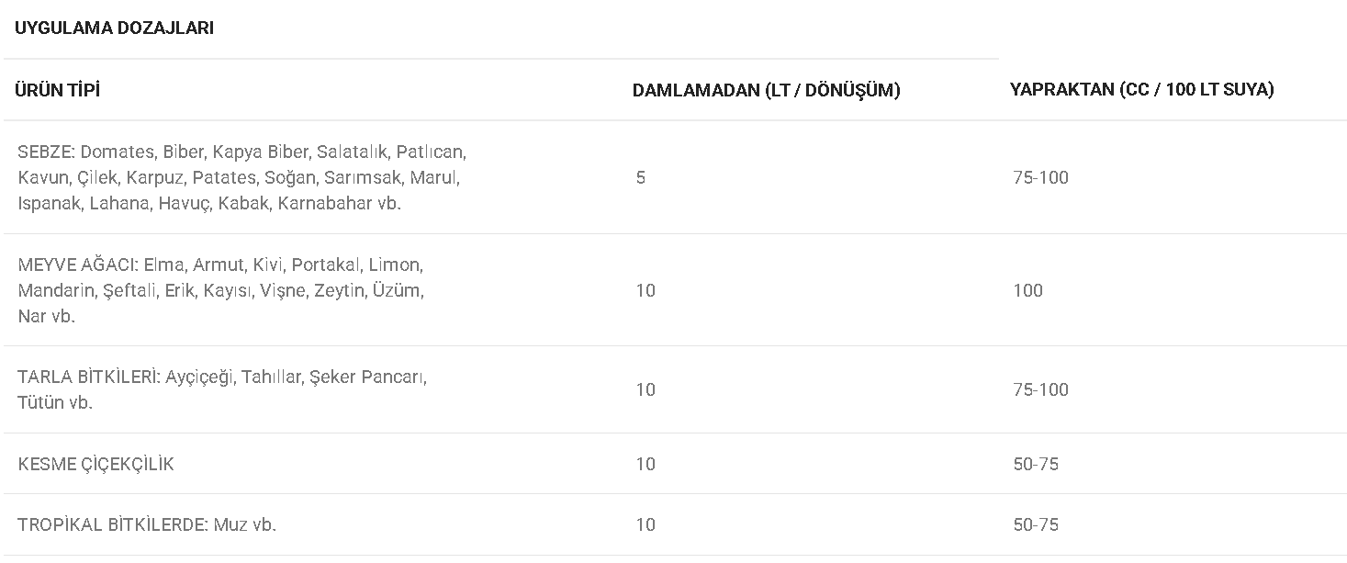The image size is (1347, 563).
Task: Select the TARLA BİTKİLERİ row text
Action: pyautogui.click(x=222, y=389)
